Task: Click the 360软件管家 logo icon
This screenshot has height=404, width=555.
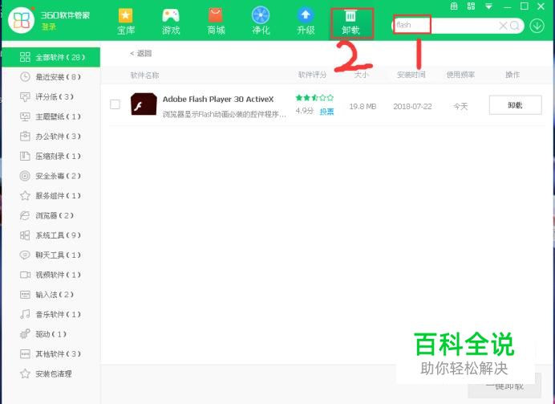Action: (21, 20)
